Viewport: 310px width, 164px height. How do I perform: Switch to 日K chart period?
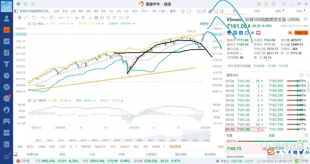73,11
